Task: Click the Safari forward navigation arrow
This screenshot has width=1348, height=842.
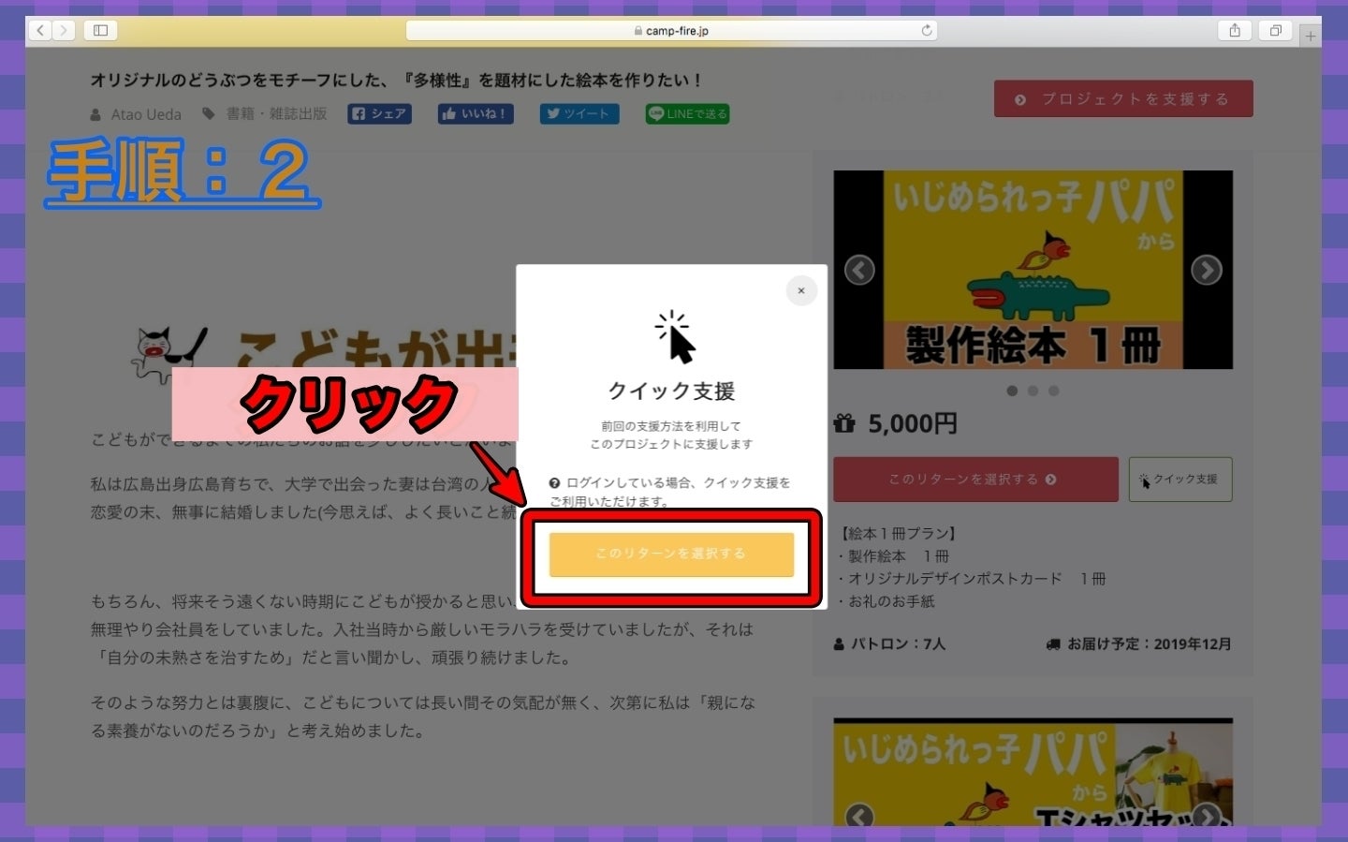Action: pos(64,31)
